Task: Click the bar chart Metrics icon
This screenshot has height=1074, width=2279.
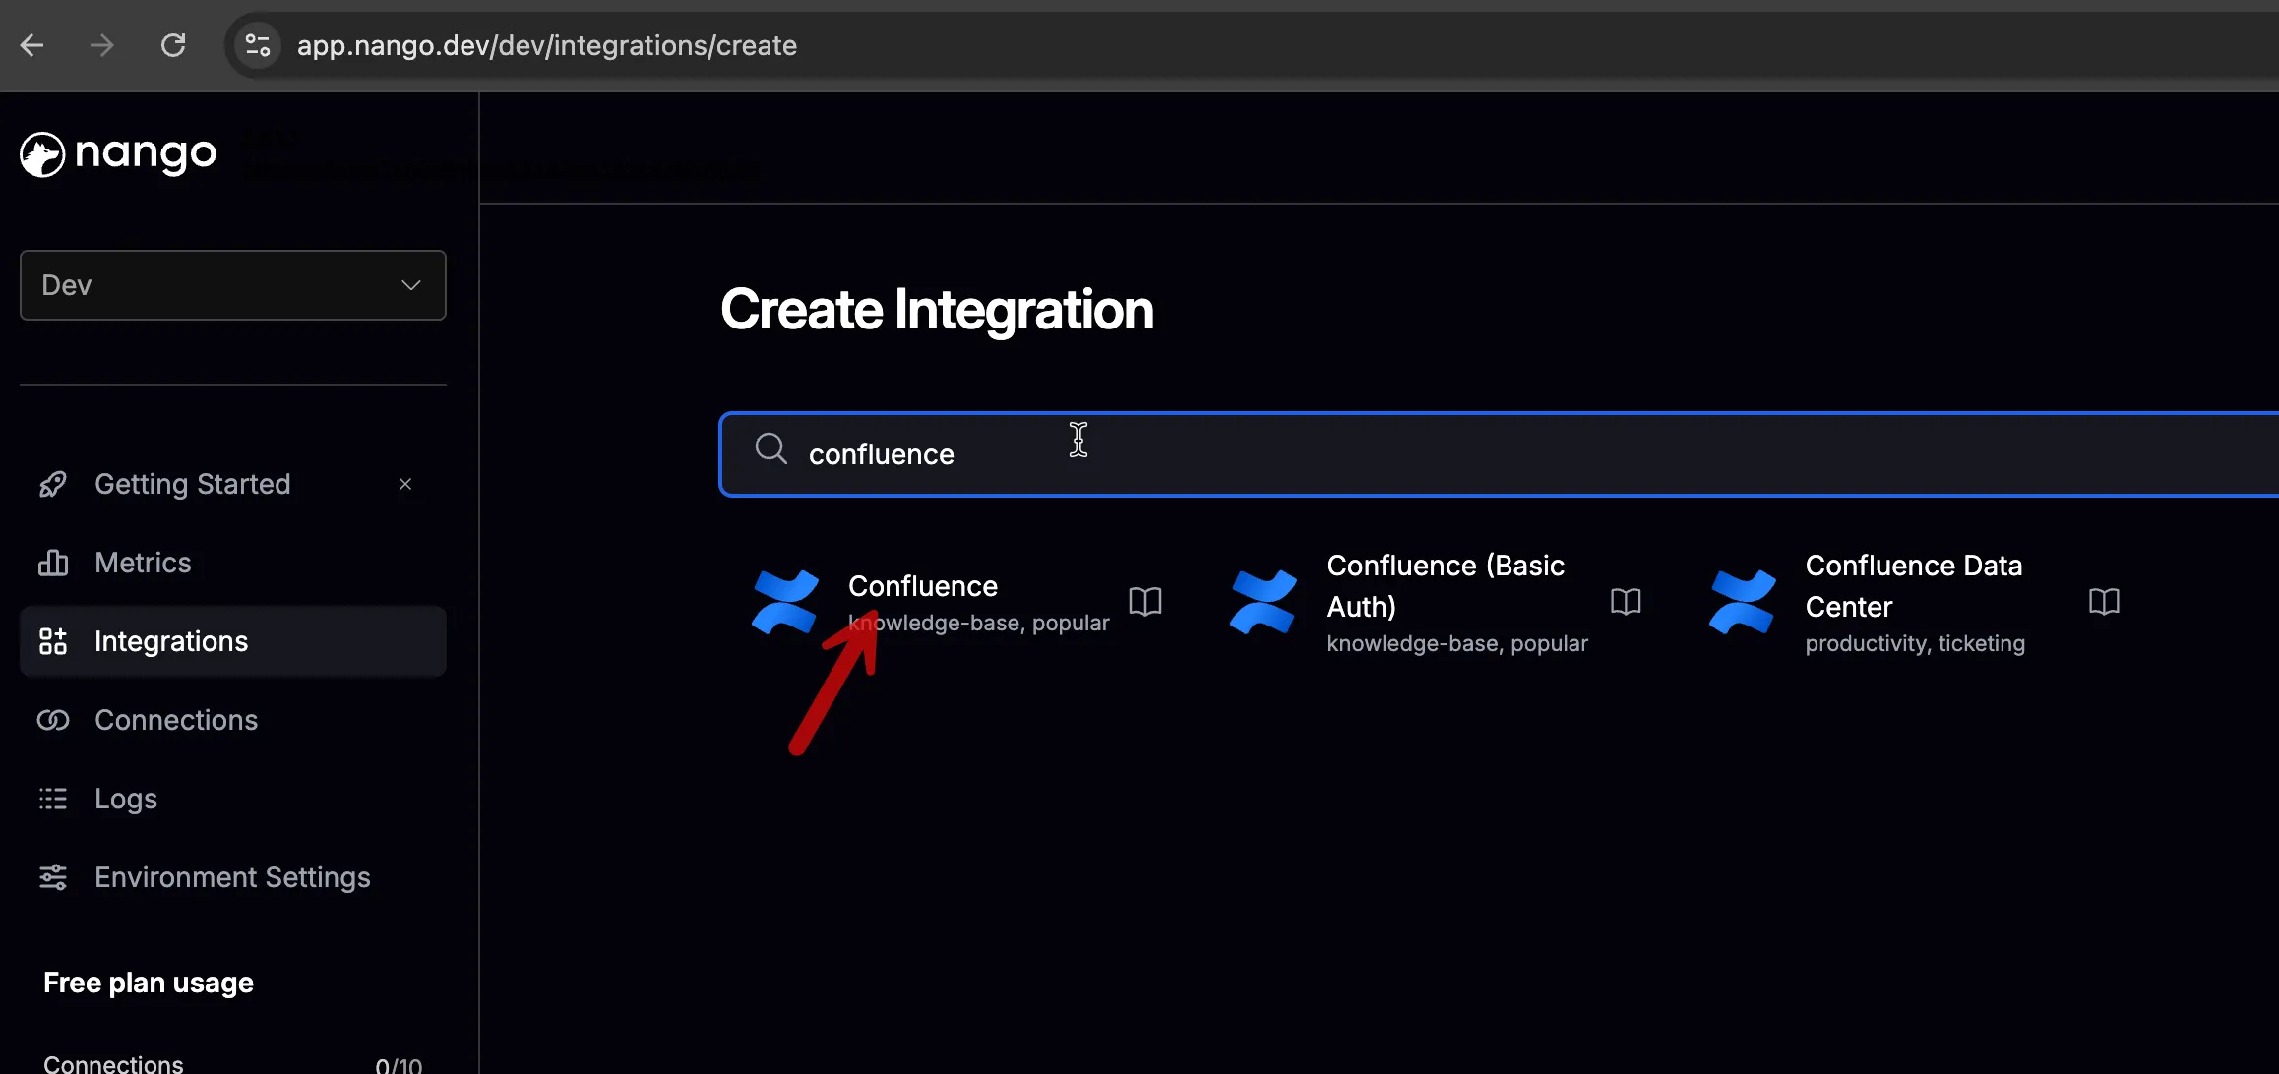Action: [x=53, y=563]
